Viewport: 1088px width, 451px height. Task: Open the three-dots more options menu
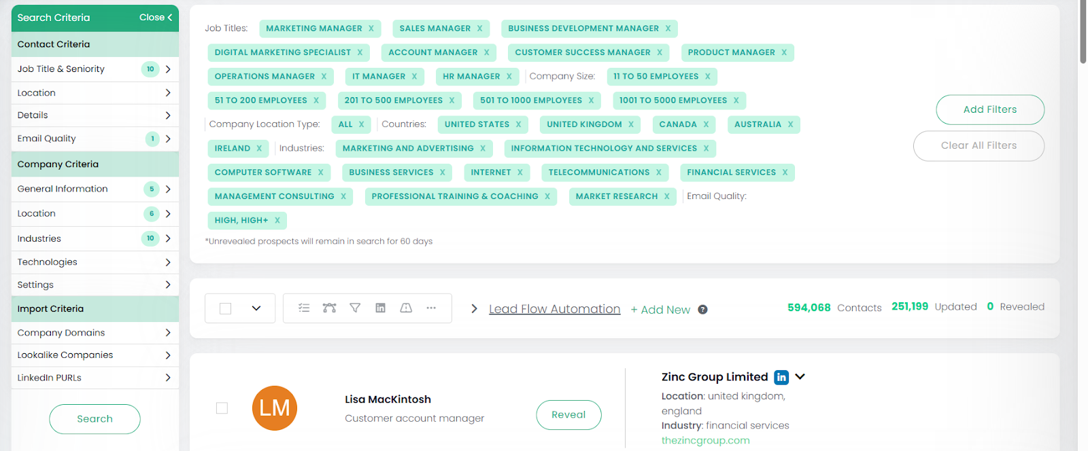coord(431,308)
